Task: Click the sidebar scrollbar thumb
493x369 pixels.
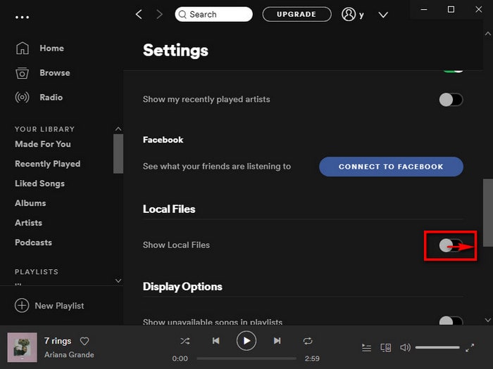Action: (118, 154)
